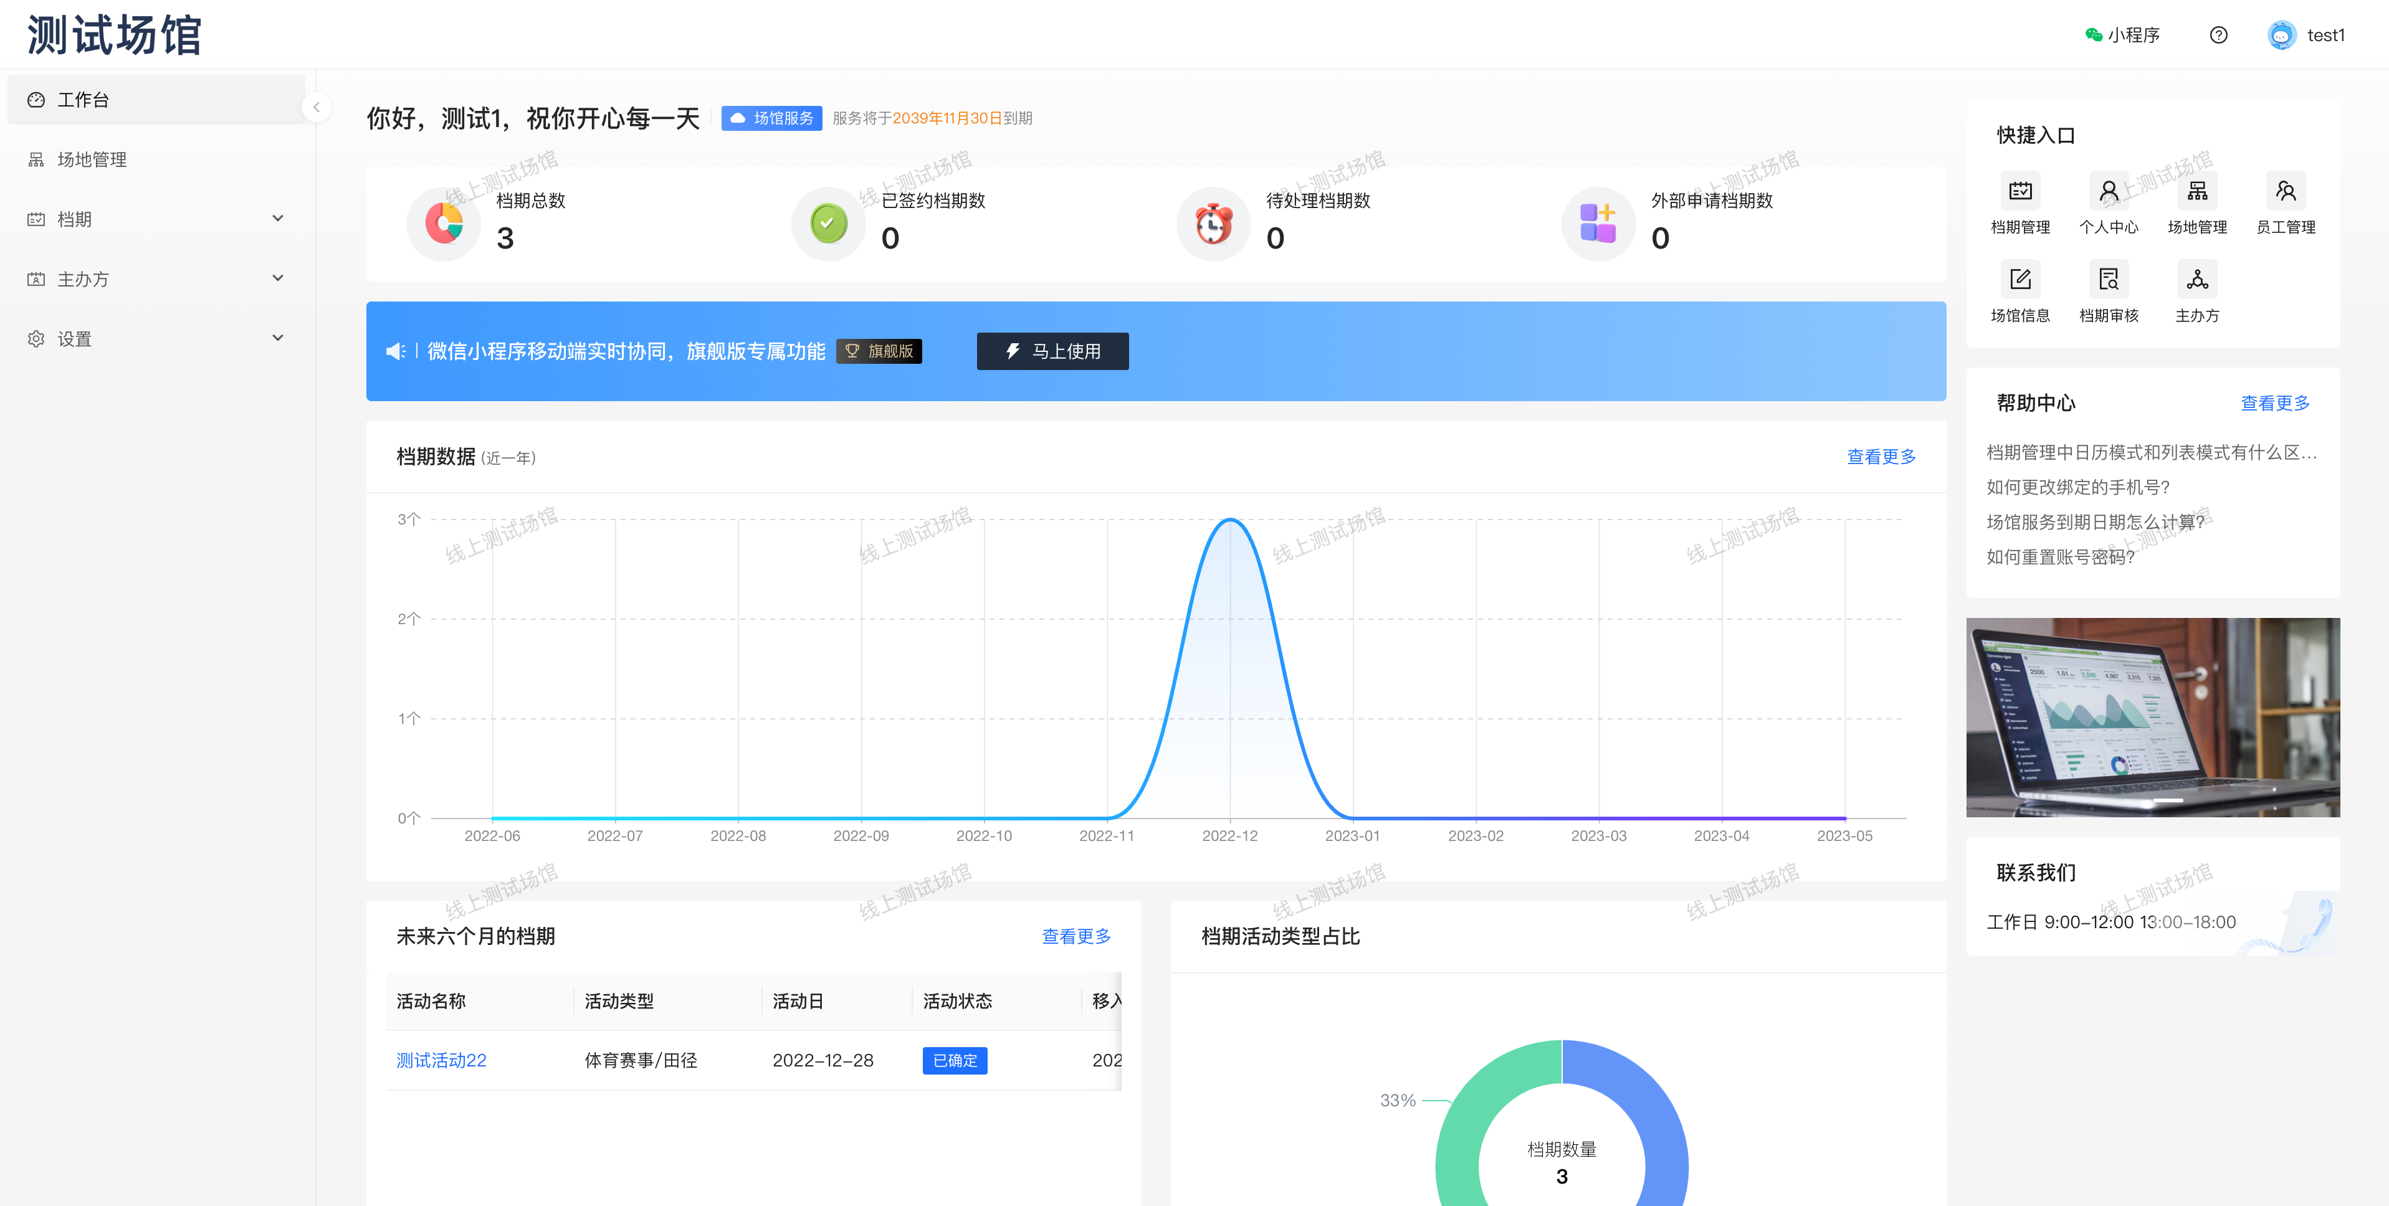Screen dimensions: 2389x1206
Task: Click the 外部申请档期数 blocks icon
Action: click(x=1598, y=224)
